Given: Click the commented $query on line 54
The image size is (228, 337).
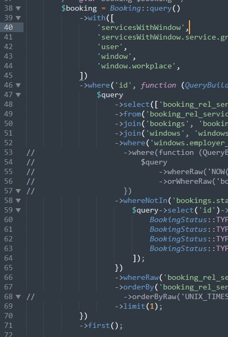Looking at the screenshot, I should (154, 162).
